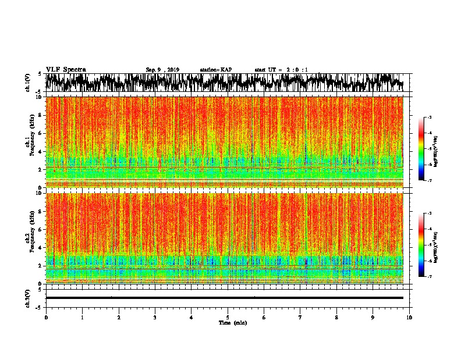Click the ch.1 voltage waveform trace
Viewport: 461px width, 356px height.
225,83
